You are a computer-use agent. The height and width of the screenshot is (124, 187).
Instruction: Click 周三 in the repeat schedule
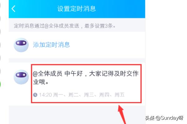[89, 95]
